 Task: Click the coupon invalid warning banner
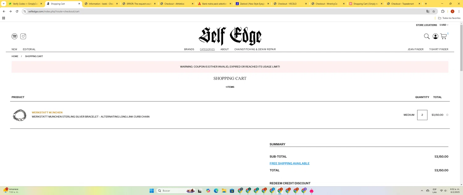pyautogui.click(x=230, y=67)
